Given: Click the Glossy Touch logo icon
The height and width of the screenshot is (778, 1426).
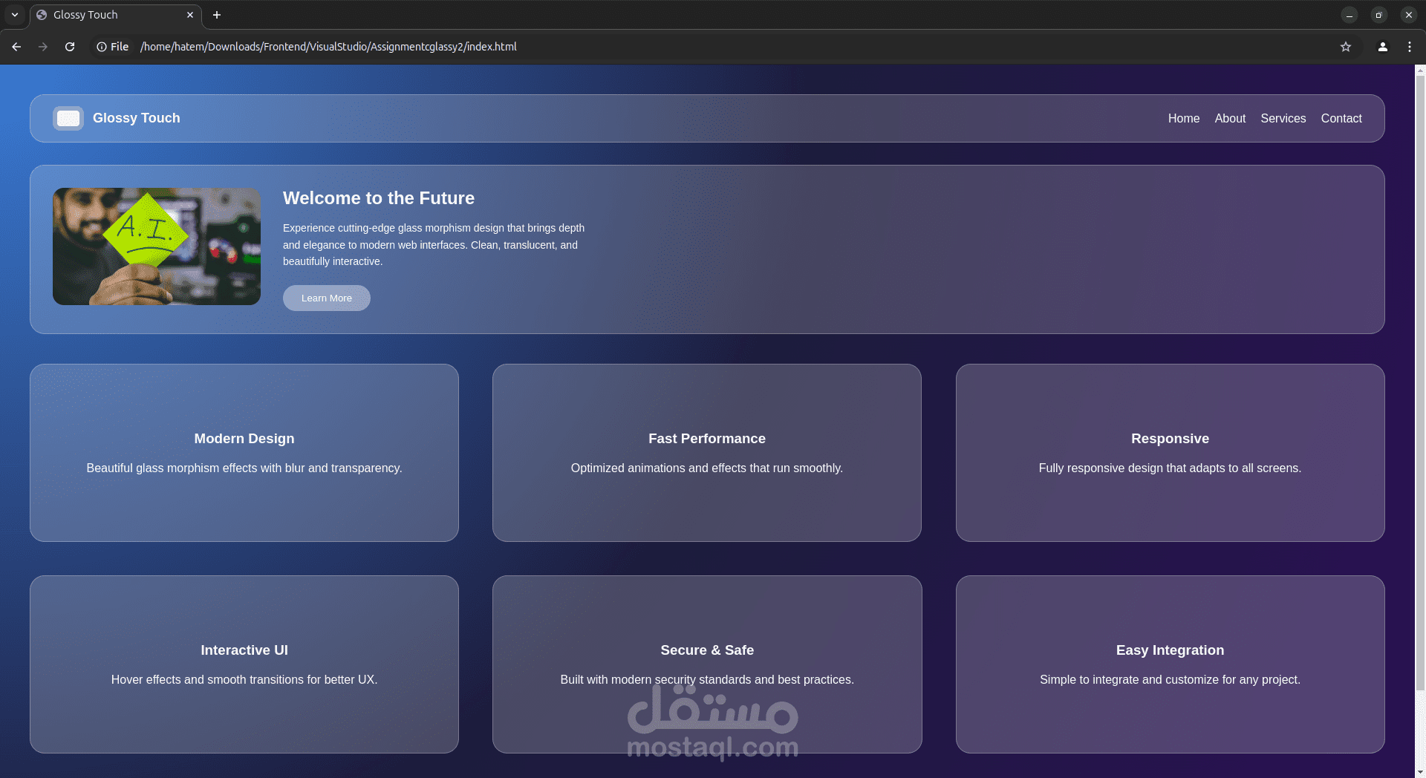Looking at the screenshot, I should 68,118.
